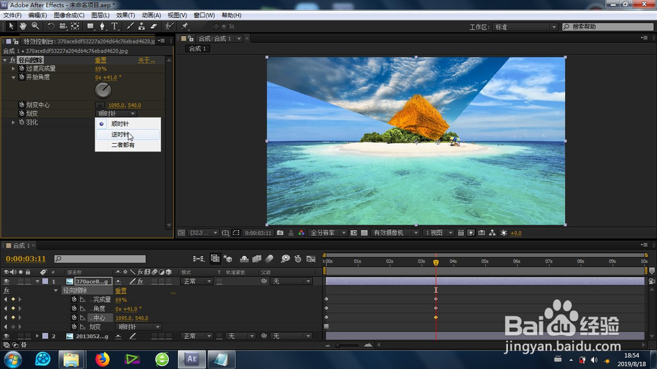Select the Zoom magnifier tool
The height and width of the screenshot is (369, 657).
click(x=35, y=26)
